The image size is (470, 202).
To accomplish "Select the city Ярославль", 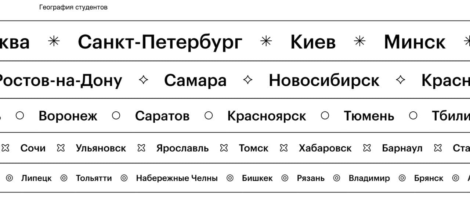I will pos(182,148).
